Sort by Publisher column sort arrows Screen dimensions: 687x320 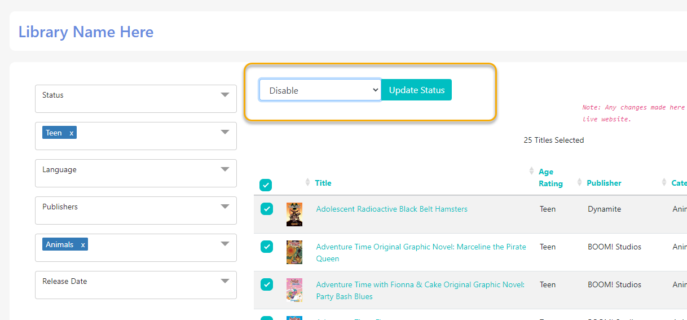[x=579, y=182]
